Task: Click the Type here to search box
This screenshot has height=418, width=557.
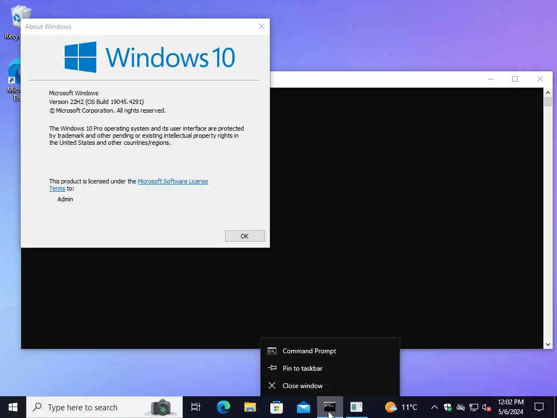Action: 104,407
